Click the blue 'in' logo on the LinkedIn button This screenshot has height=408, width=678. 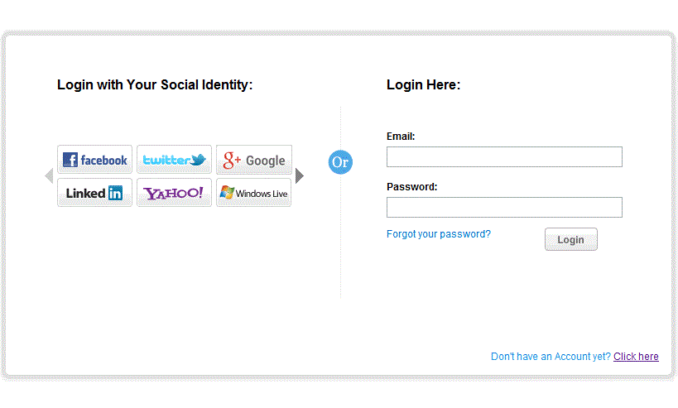(x=115, y=193)
